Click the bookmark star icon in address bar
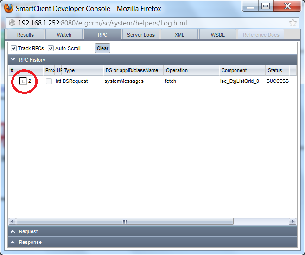Viewport: 305px width, 255px height. click(x=292, y=23)
